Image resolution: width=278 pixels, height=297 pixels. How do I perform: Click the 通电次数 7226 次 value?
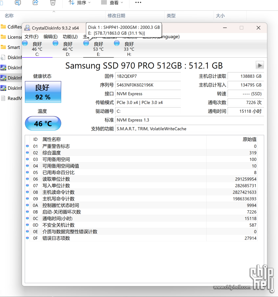[246, 103]
